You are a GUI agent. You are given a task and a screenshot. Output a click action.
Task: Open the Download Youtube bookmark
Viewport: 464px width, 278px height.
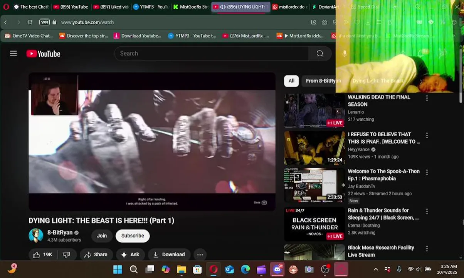pos(138,36)
